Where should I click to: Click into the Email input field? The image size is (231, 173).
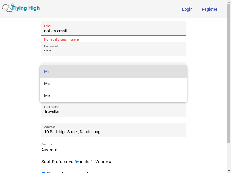(113, 29)
